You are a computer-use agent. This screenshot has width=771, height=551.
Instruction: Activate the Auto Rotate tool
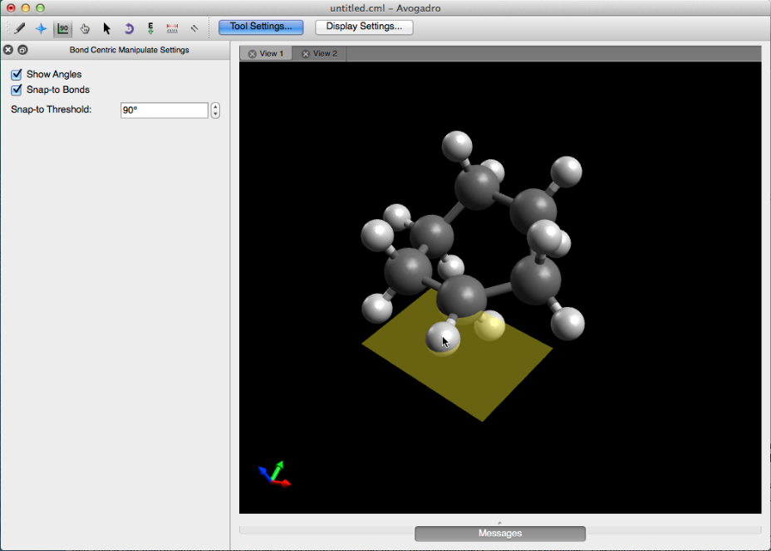tap(129, 28)
